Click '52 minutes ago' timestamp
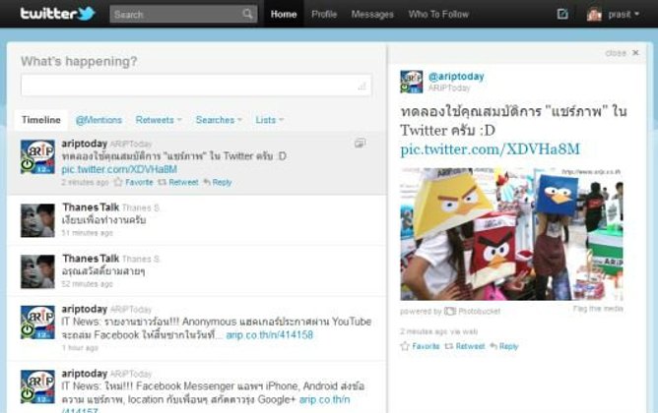This screenshot has height=413, width=658. tap(88, 284)
